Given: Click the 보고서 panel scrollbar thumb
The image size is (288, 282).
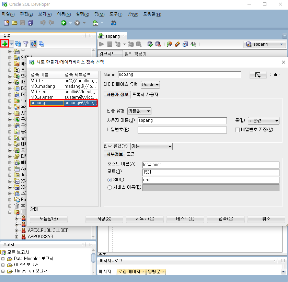Looking at the screenshot, I should point(93,258).
